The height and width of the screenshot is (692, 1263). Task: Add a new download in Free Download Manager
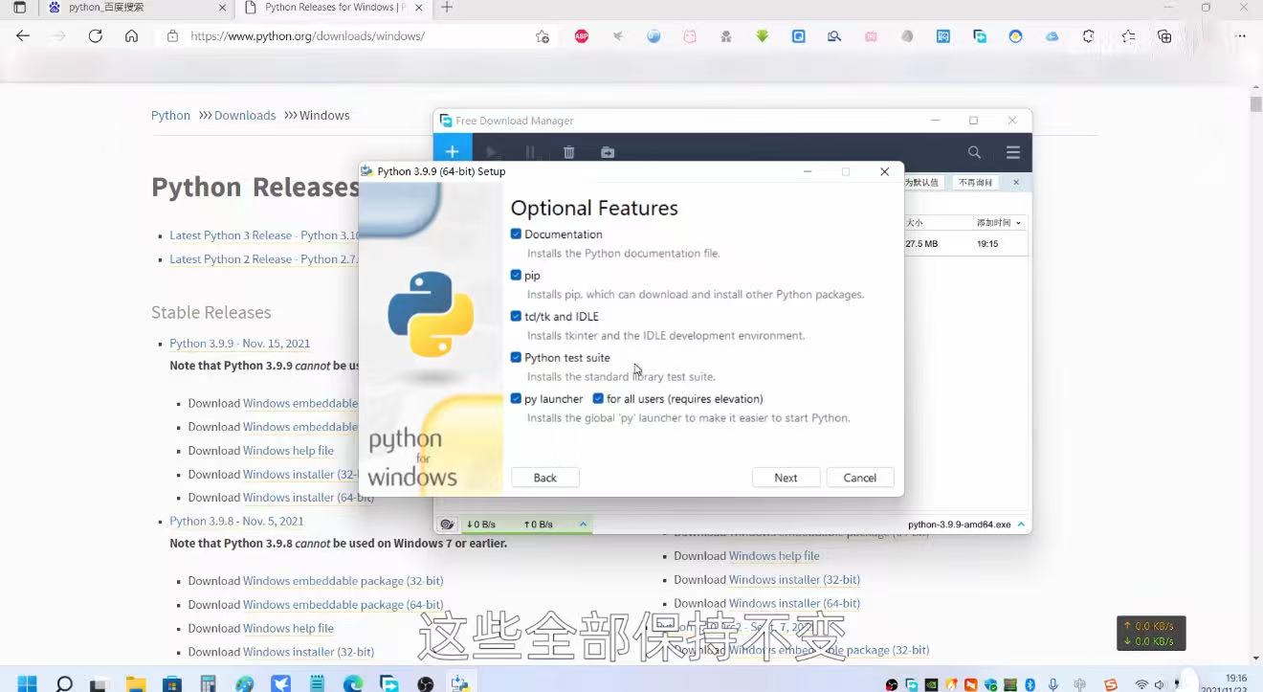tap(452, 151)
